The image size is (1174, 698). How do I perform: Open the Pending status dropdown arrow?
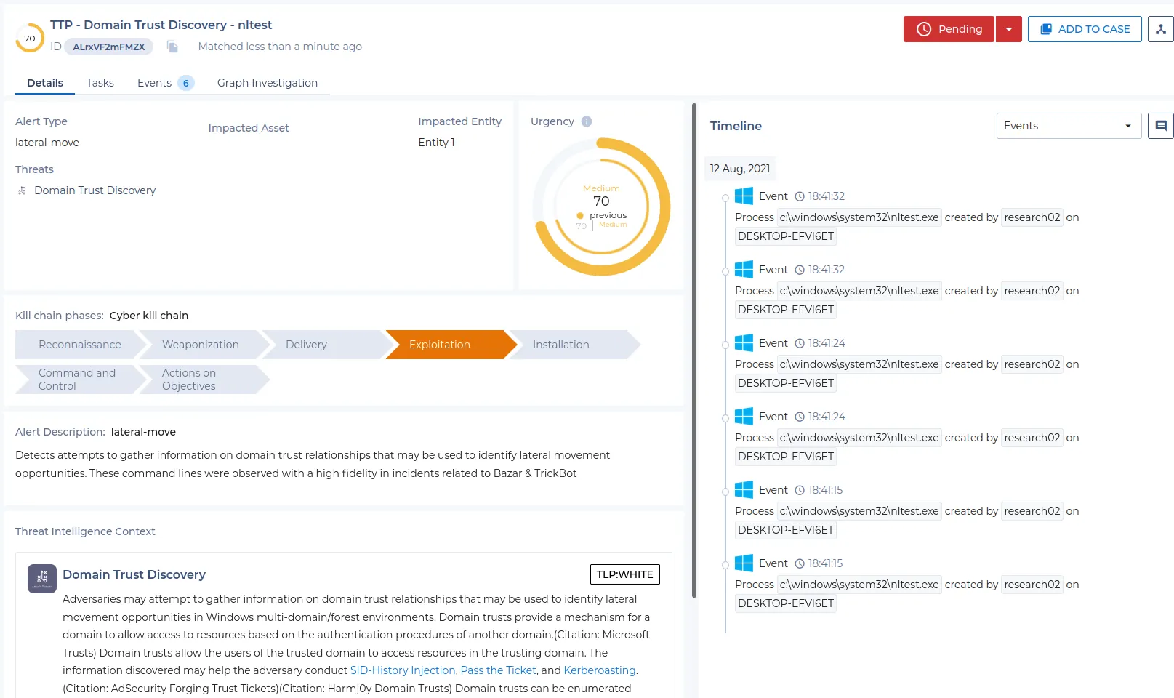(1009, 29)
